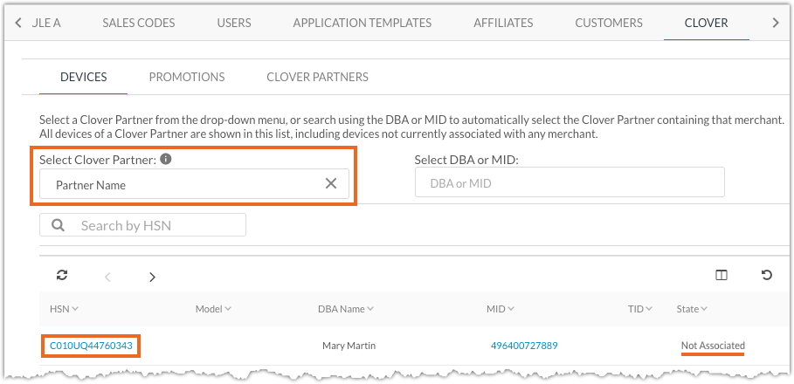Click the reset table undo icon
Viewport: 794px width, 384px height.
[767, 275]
